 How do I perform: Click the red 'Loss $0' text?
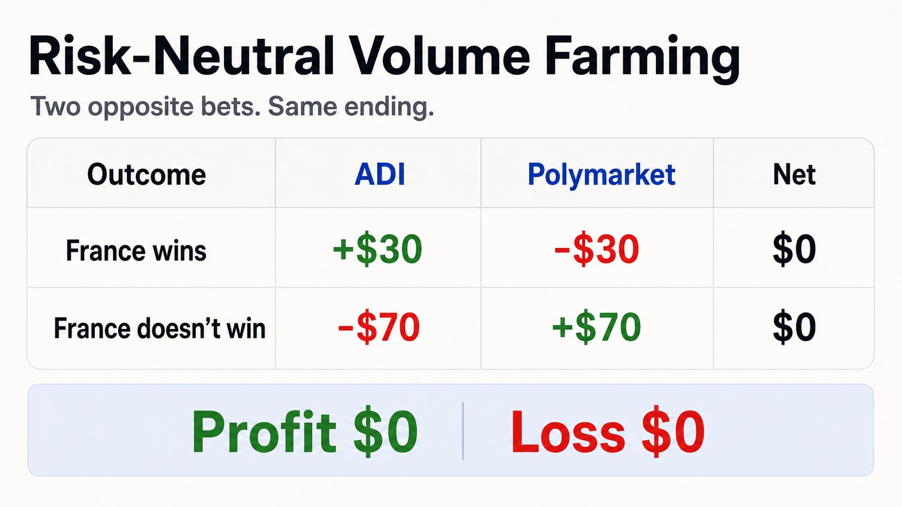608,432
